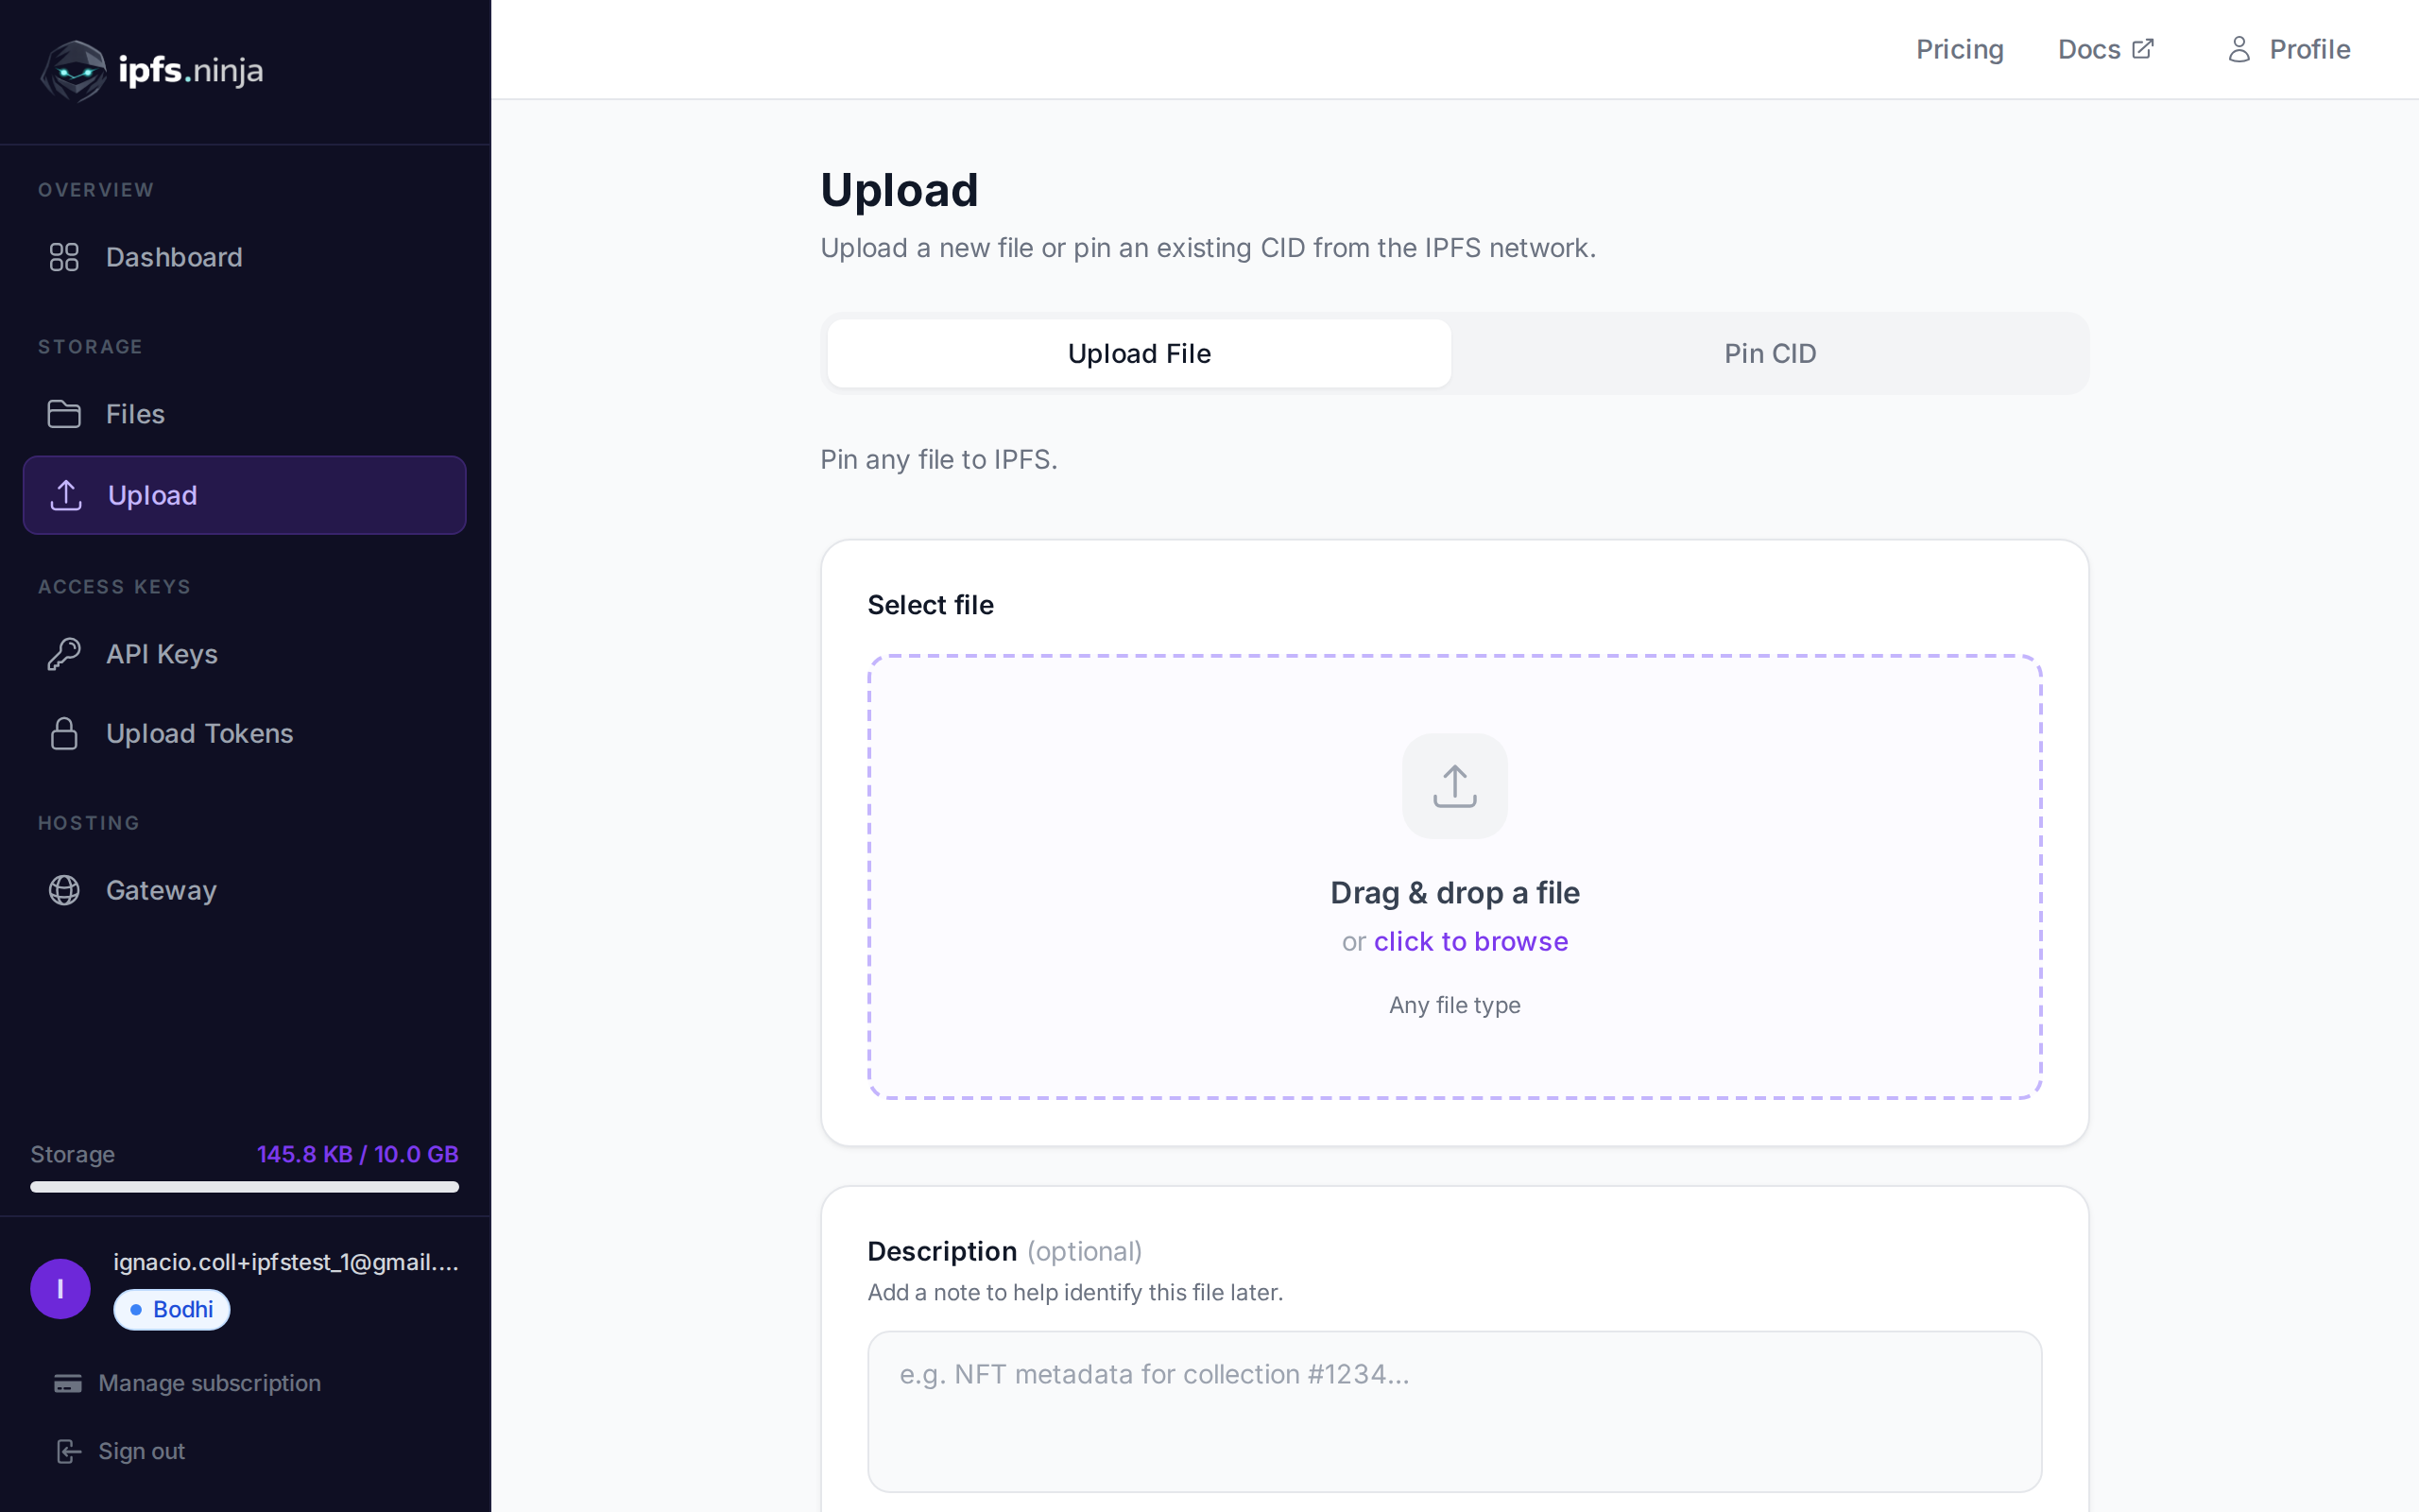Click the Bodhi plan badge
The image size is (2419, 1512).
(x=171, y=1309)
